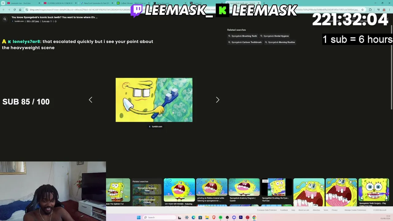Switch to New Font Generator tab
393x221 pixels.
pos(96,3)
